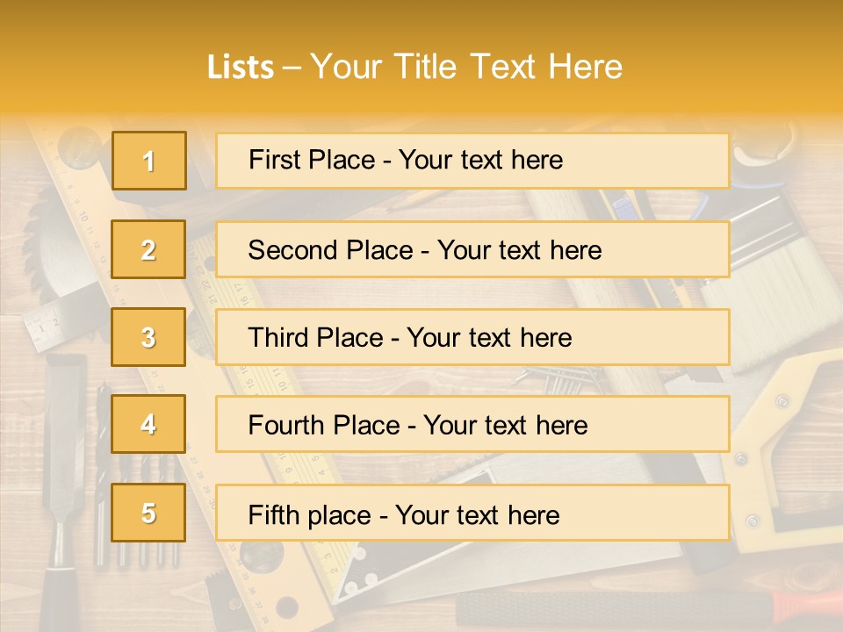Select the "Your Title Text Here" heading text

pyautogui.click(x=466, y=67)
